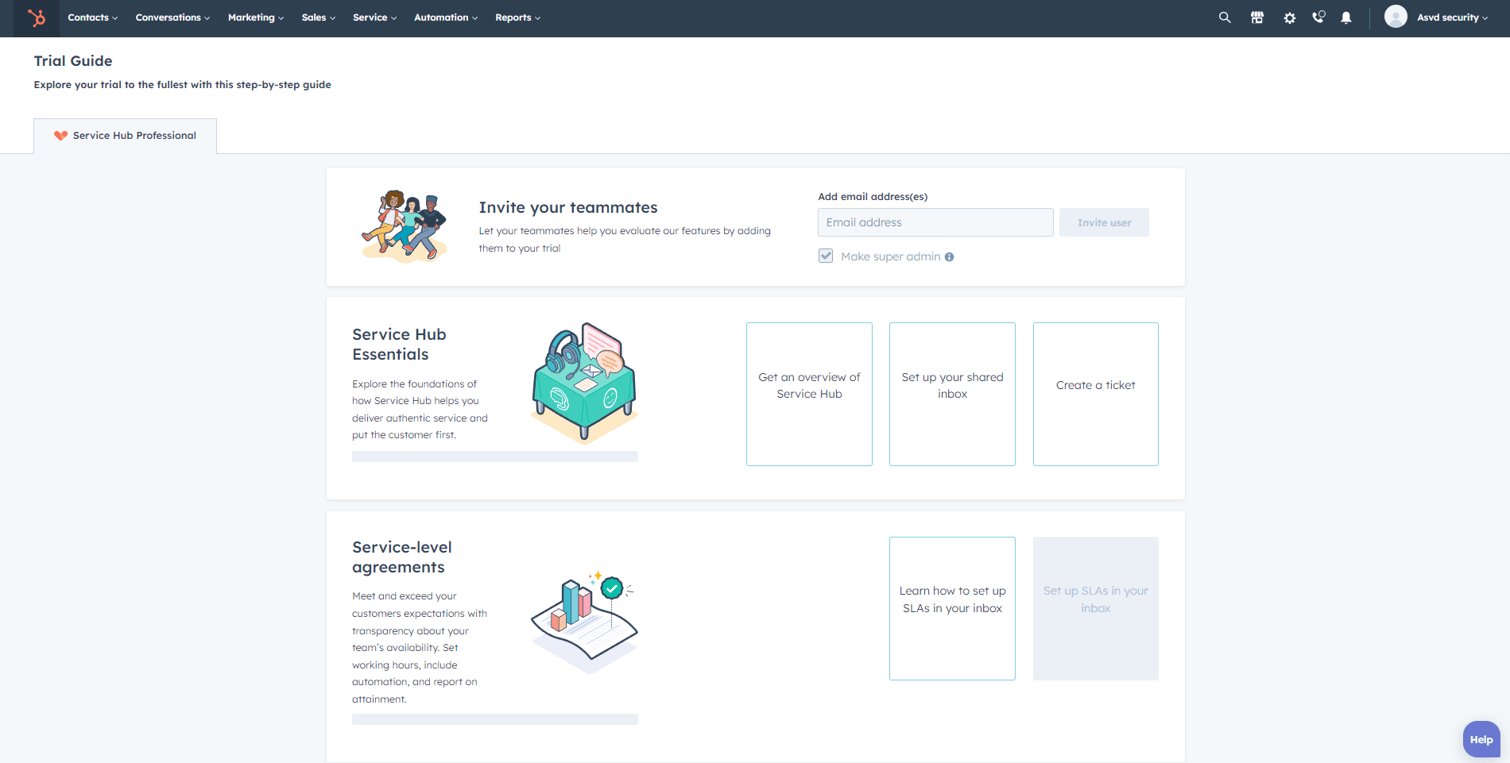Expand the Automation menu

446,17
